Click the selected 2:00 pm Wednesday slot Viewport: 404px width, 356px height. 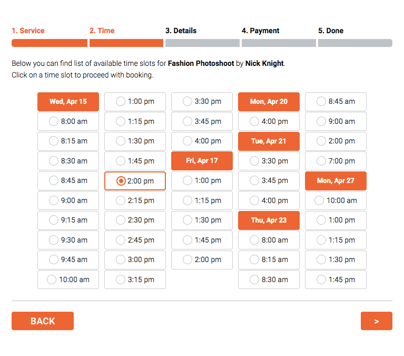click(x=135, y=181)
